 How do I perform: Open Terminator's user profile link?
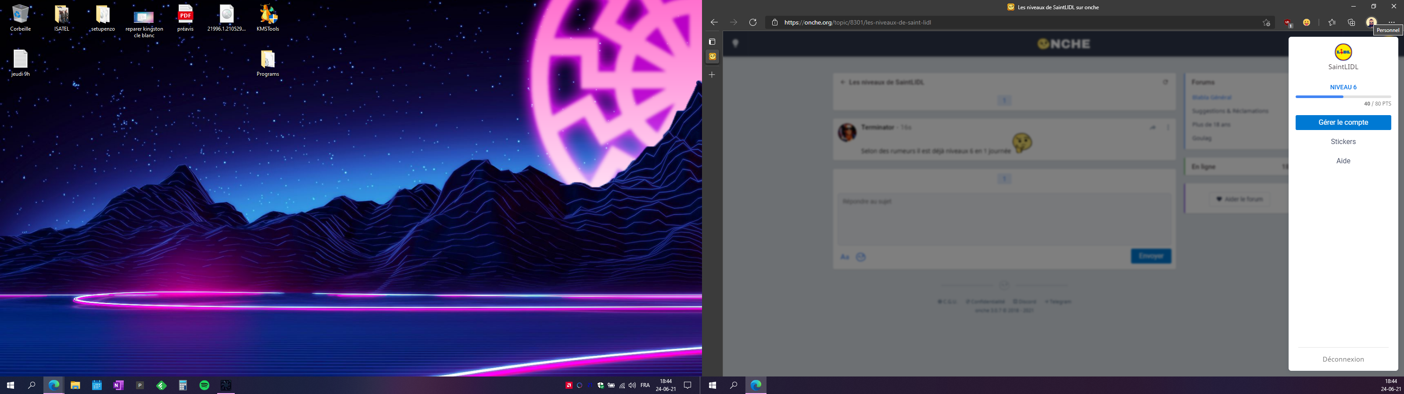pos(877,127)
